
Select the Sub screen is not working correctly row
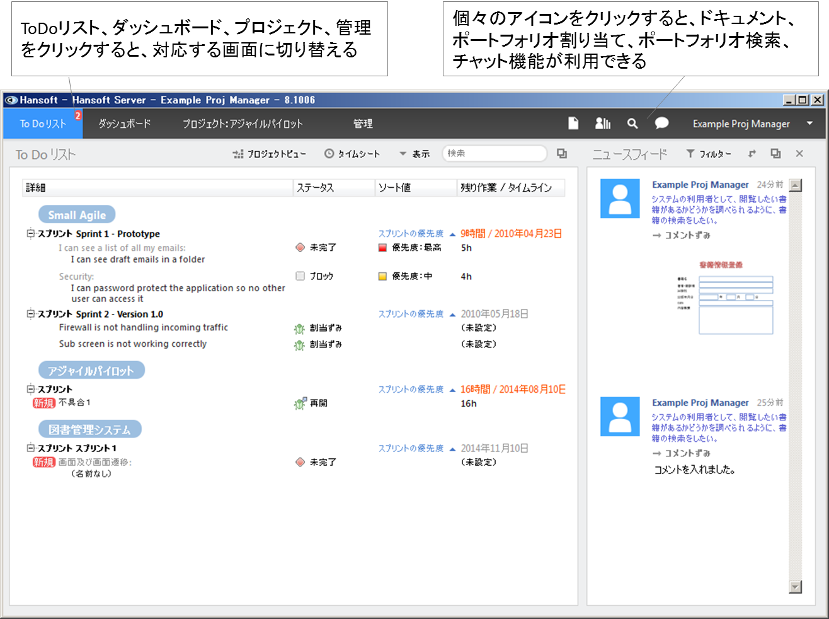click(x=133, y=344)
